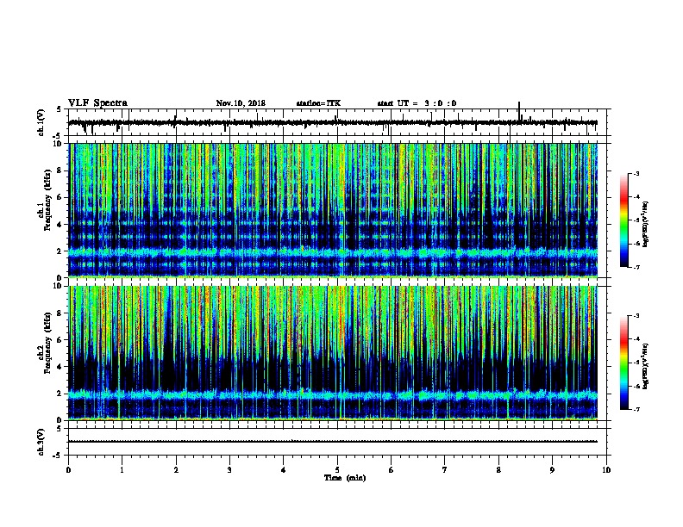Click the "Time (min)" axis label
The width and height of the screenshot is (683, 527).
[345, 478]
